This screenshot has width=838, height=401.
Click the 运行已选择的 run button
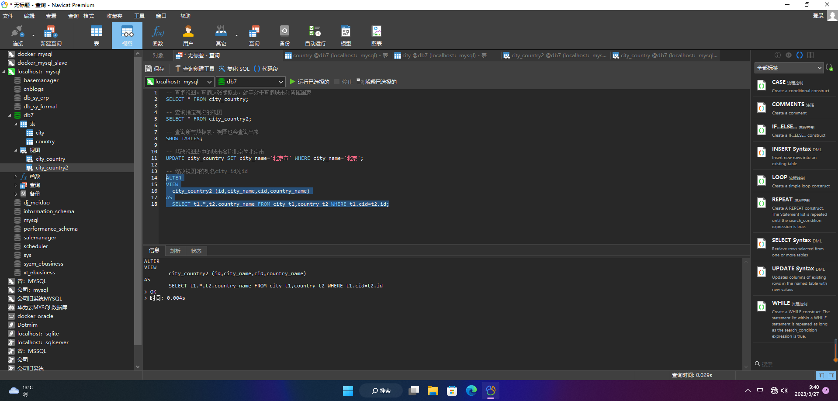coord(309,82)
